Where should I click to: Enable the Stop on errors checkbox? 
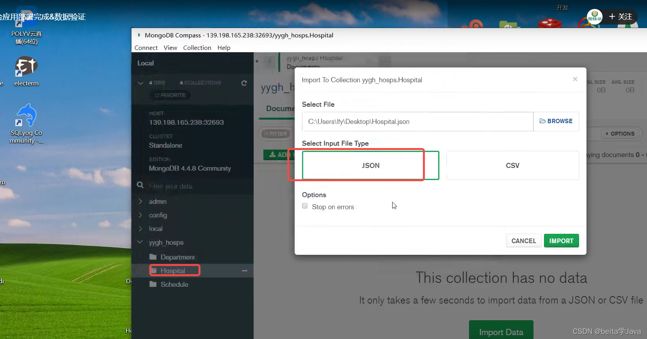click(x=305, y=206)
